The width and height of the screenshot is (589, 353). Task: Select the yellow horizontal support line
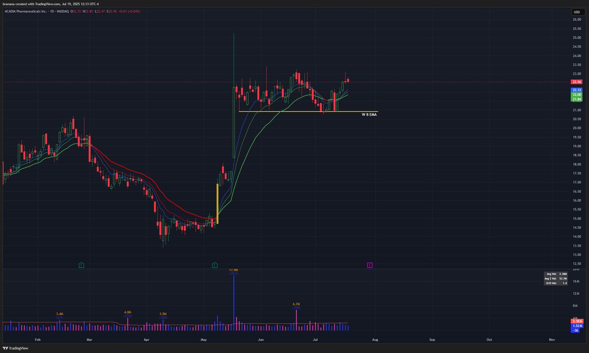click(308, 112)
